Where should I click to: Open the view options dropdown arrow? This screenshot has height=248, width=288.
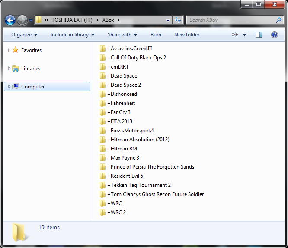pyautogui.click(x=244, y=35)
